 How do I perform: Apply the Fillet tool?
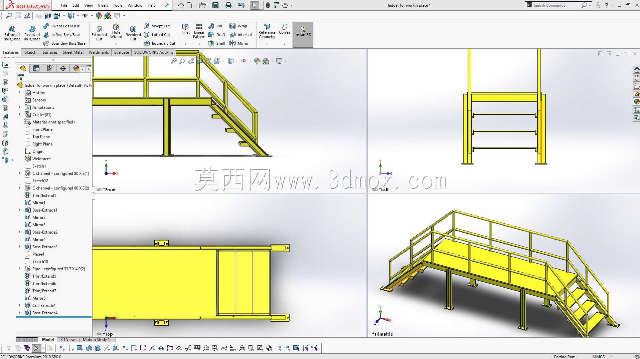click(x=185, y=29)
